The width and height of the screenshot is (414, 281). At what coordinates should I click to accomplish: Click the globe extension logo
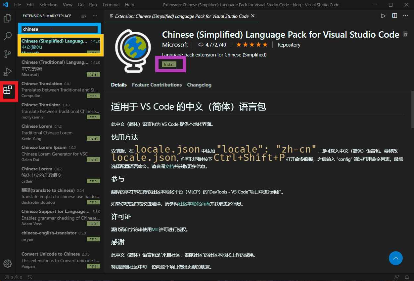coord(132,51)
